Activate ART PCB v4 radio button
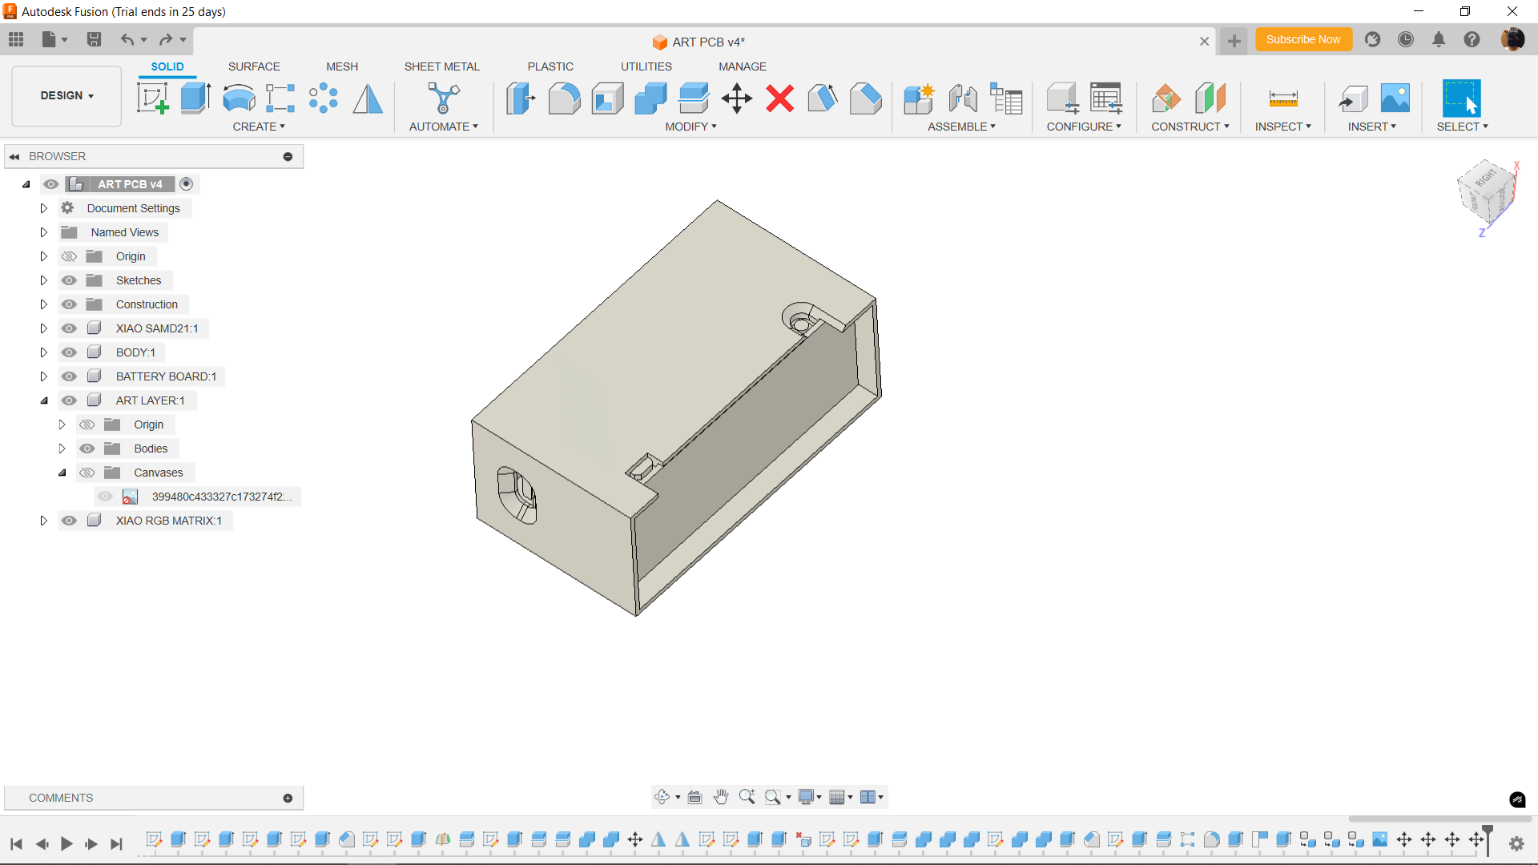1538x865 pixels. [187, 184]
